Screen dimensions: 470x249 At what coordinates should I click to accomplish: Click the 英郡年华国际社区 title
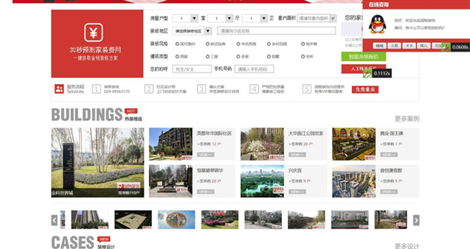pyautogui.click(x=214, y=134)
